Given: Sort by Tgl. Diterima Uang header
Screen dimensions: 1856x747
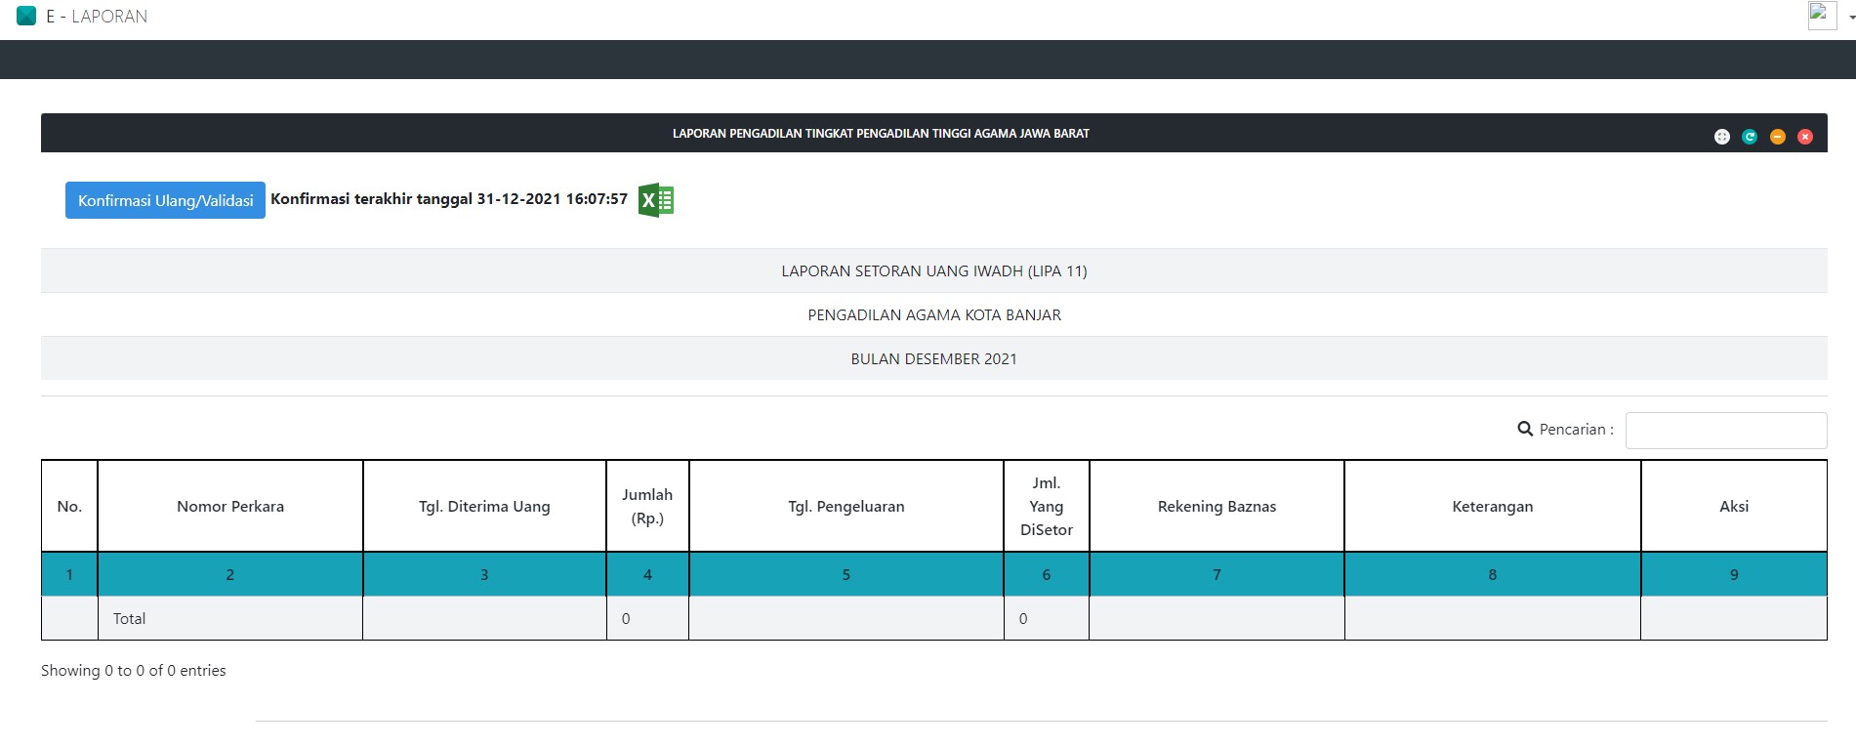Looking at the screenshot, I should [484, 506].
